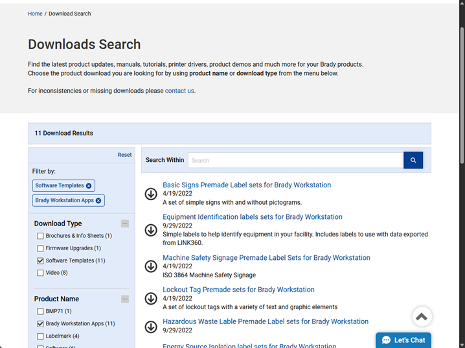Screen dimensions: 465x348
Task: Collapse the Product Name filter section
Action: coord(125,299)
